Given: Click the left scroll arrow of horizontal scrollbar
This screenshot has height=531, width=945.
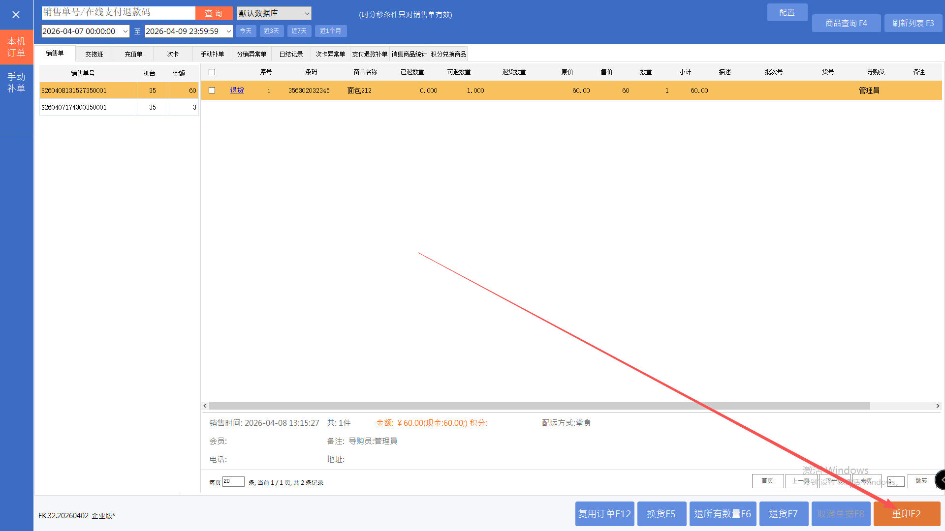Looking at the screenshot, I should [x=205, y=406].
